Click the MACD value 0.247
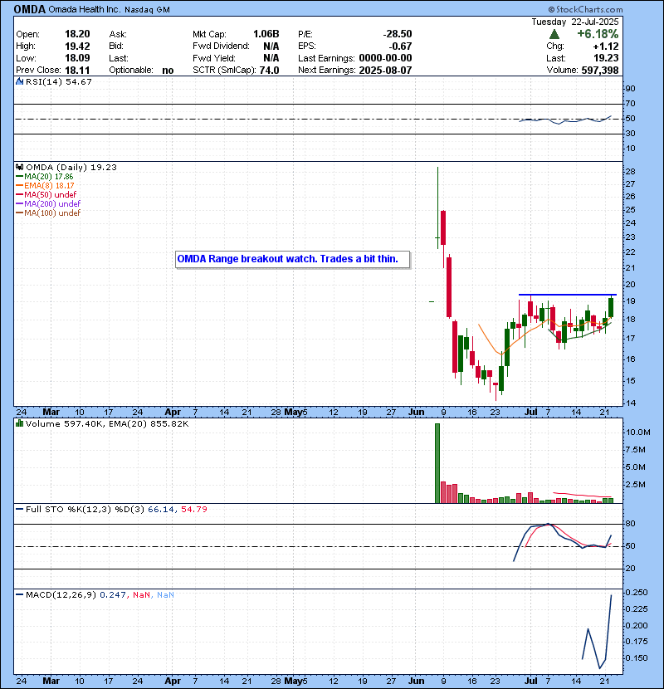 [113, 594]
